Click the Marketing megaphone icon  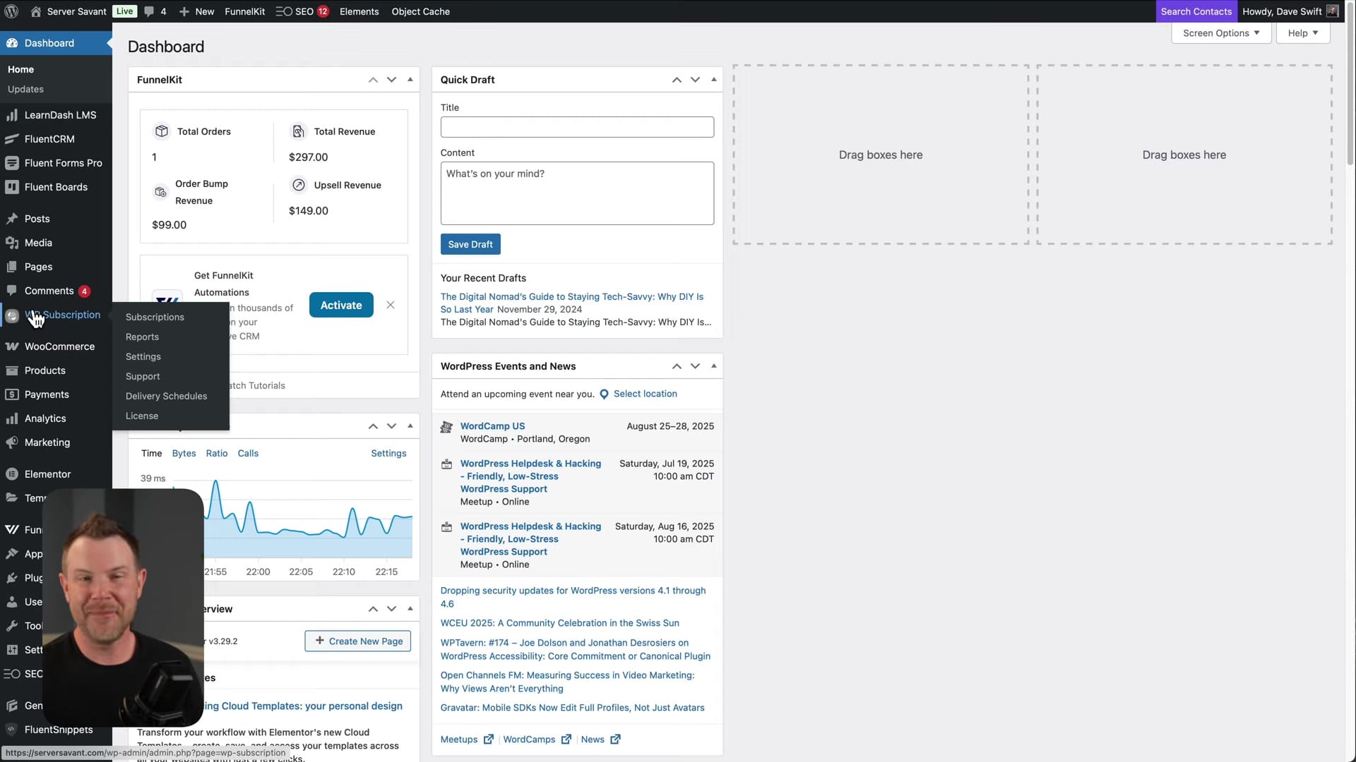click(x=11, y=442)
